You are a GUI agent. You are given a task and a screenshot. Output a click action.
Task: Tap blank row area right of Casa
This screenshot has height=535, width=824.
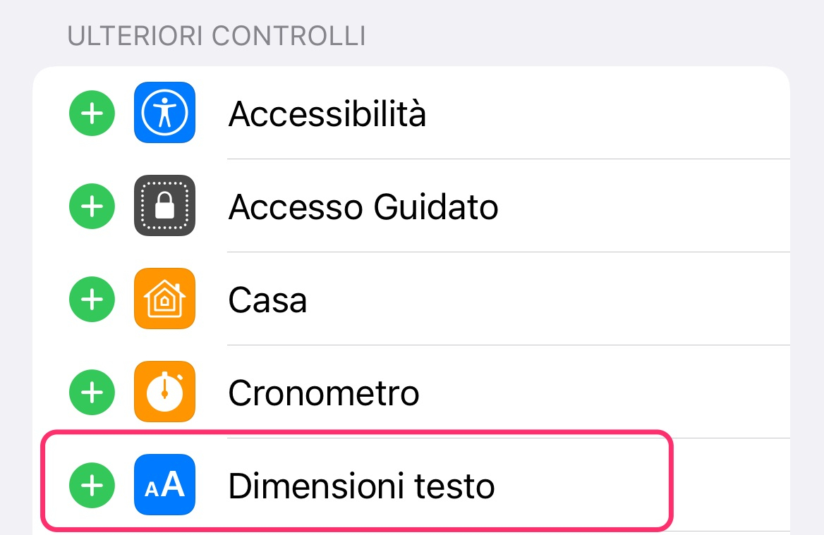pos(550,300)
